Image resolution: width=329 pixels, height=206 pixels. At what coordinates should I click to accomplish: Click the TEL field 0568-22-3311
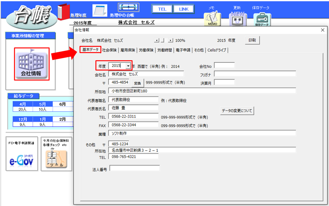133,116
